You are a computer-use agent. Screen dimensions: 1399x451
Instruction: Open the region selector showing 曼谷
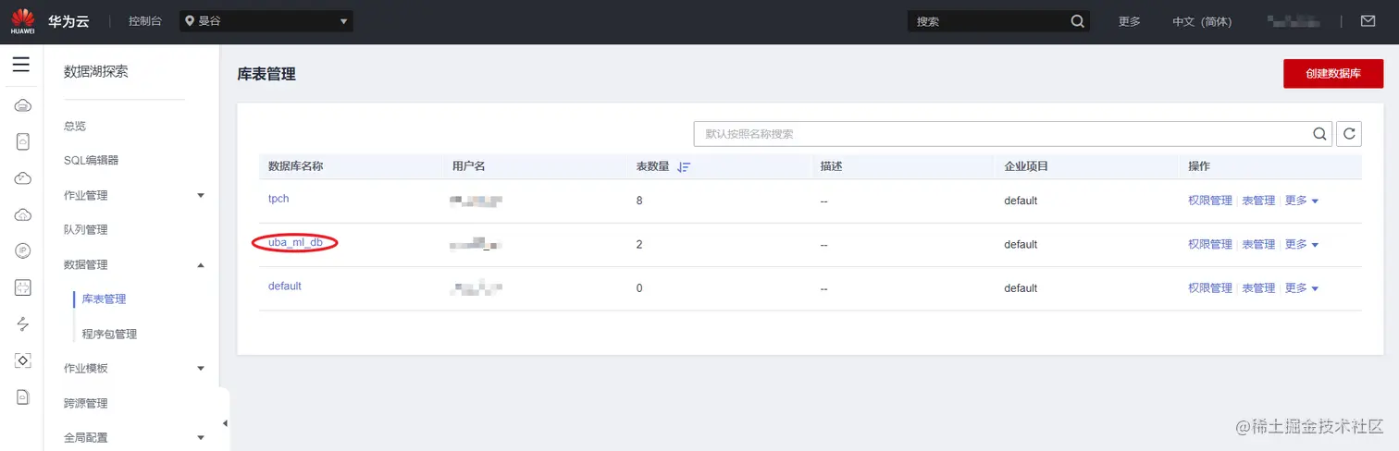pos(267,21)
